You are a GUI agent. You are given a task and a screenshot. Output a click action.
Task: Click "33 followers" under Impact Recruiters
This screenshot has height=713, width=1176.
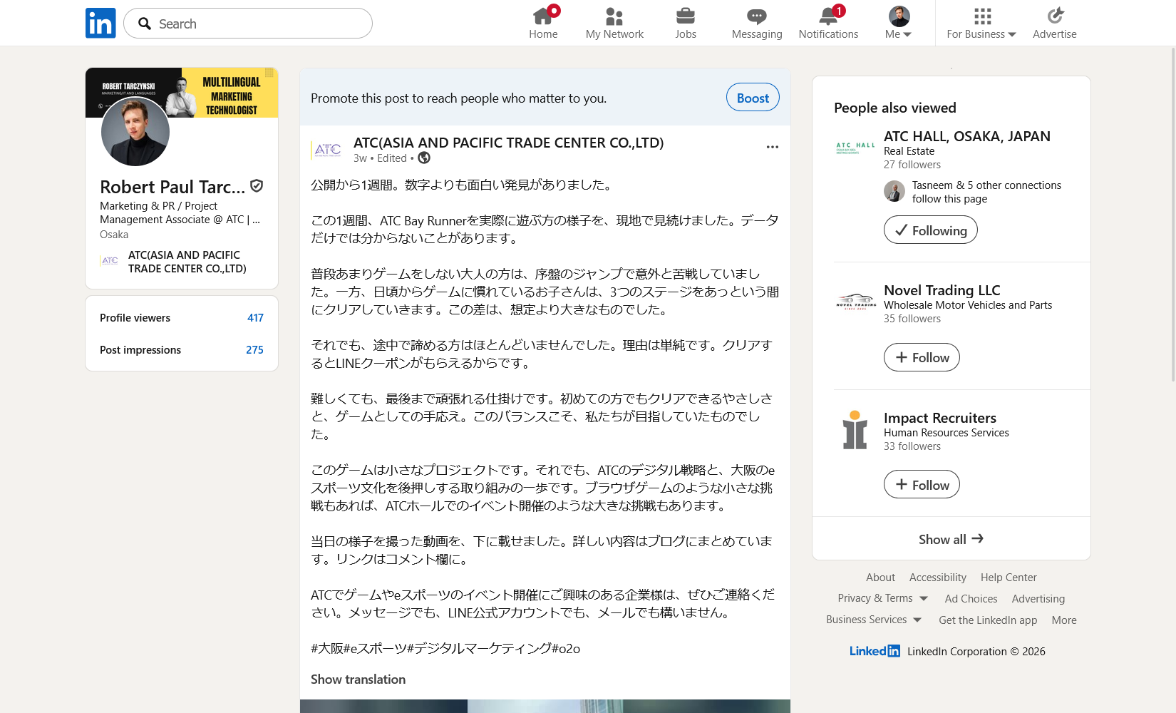(x=912, y=446)
